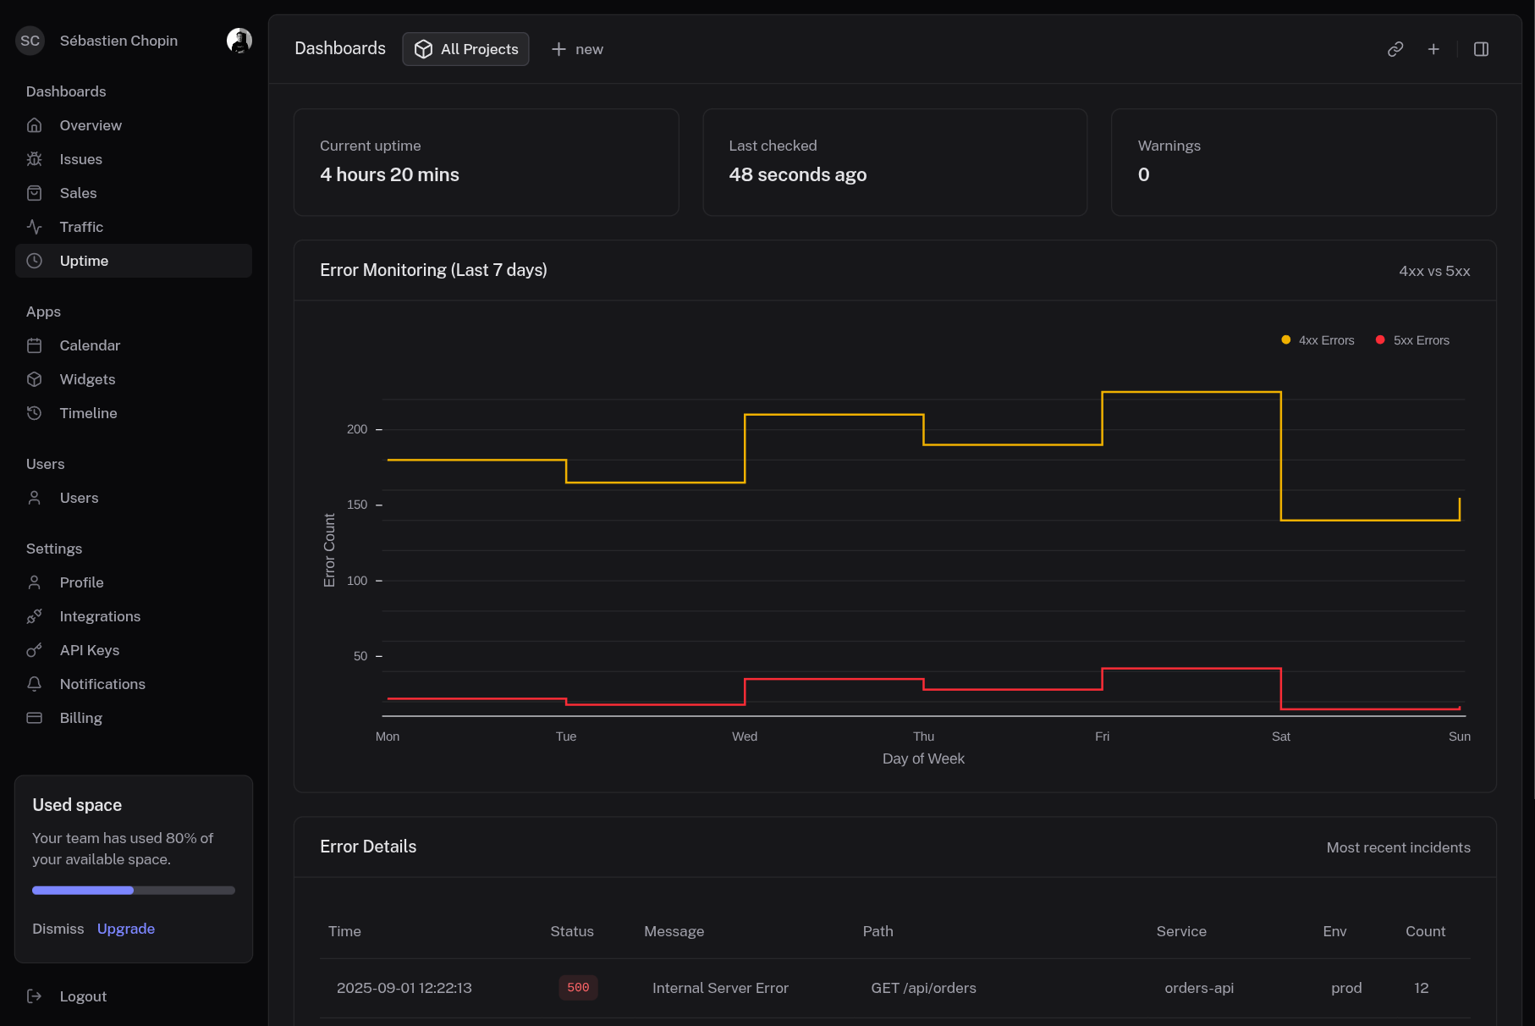Open the Sébastien Chopin account menu
Viewport: 1535px width, 1026px height.
click(118, 41)
